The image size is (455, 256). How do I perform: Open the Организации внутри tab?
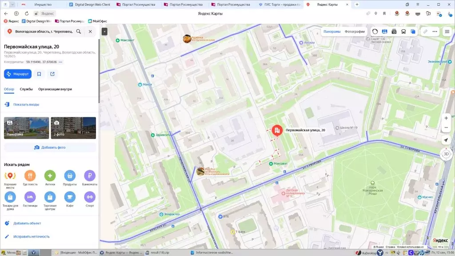(55, 89)
